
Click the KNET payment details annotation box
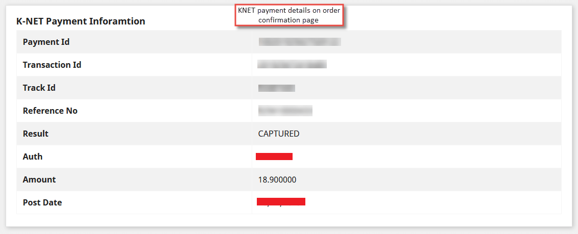click(288, 15)
